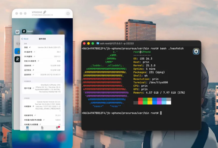Open the tab with the red badge
This screenshot has width=218, height=148.
[x=57, y=128]
